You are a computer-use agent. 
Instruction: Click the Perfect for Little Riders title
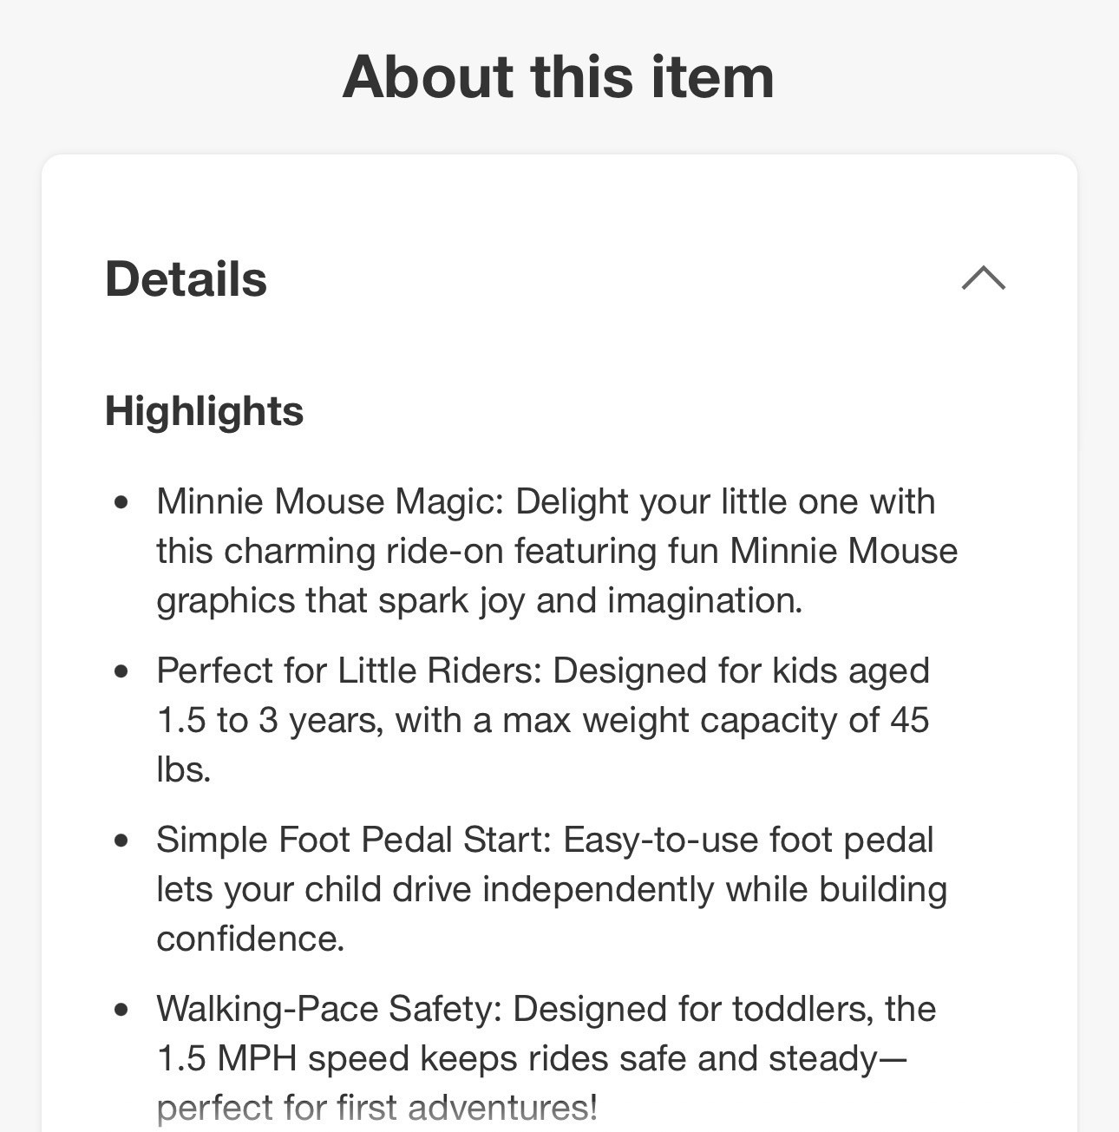click(x=350, y=671)
